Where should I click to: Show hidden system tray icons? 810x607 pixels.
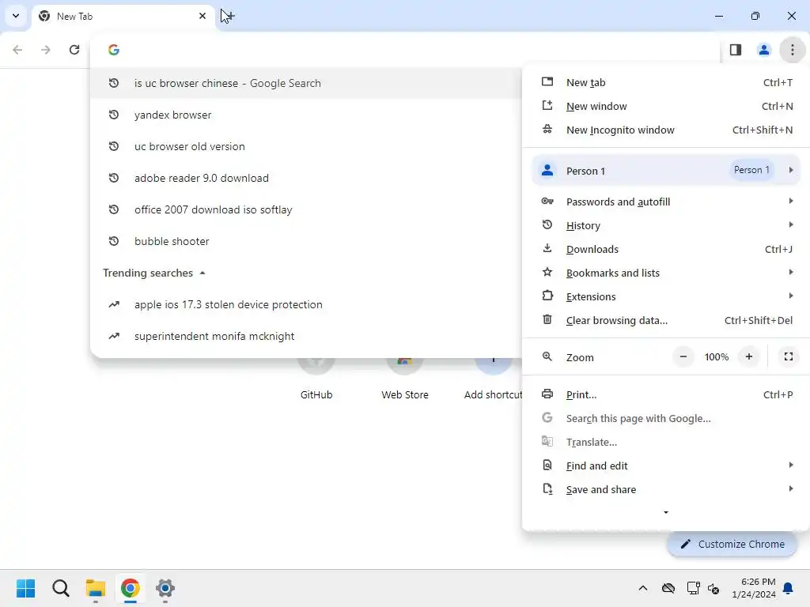[x=643, y=588]
